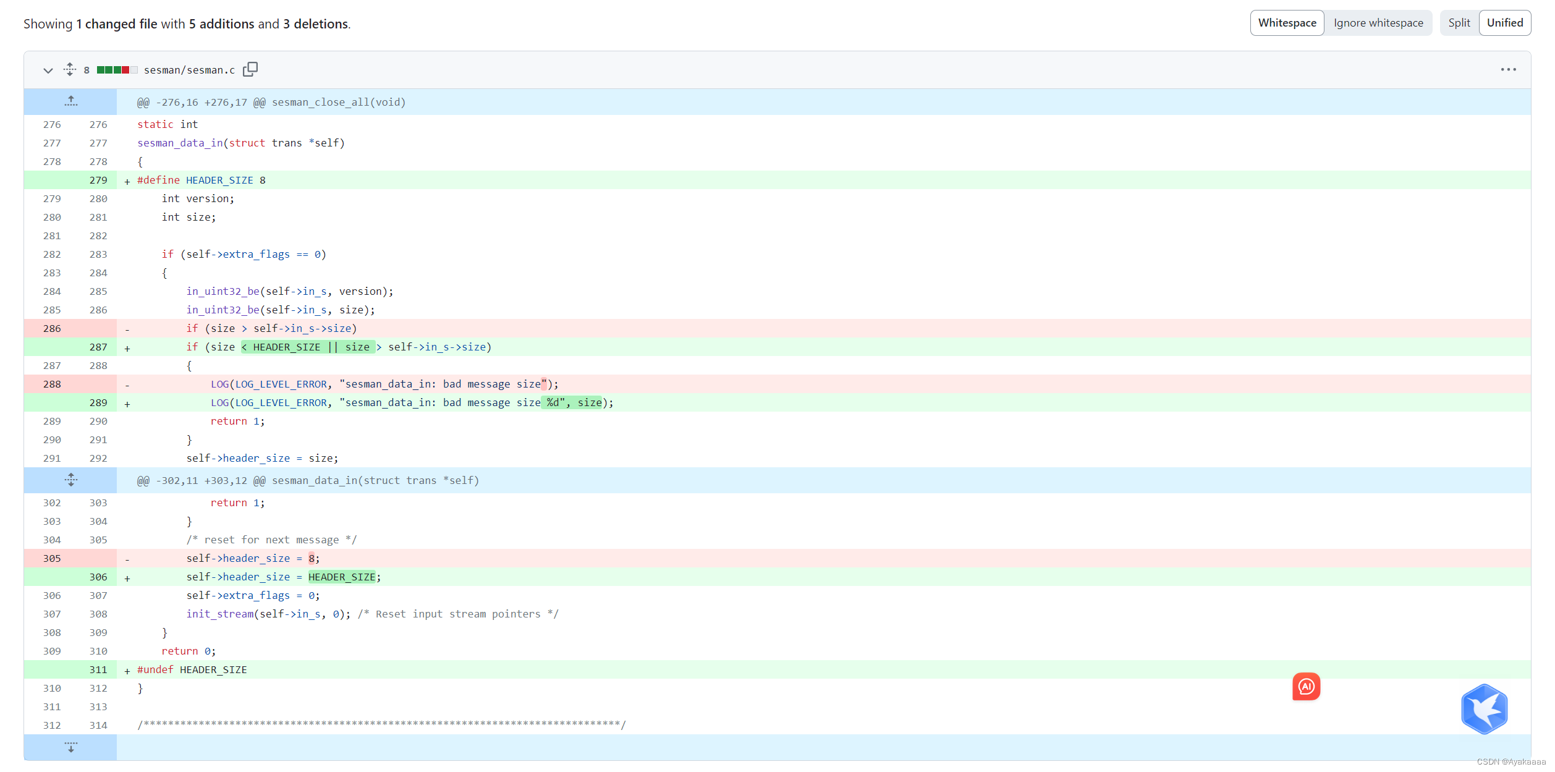
Task: Open the blue bird floating icon
Action: (1483, 709)
